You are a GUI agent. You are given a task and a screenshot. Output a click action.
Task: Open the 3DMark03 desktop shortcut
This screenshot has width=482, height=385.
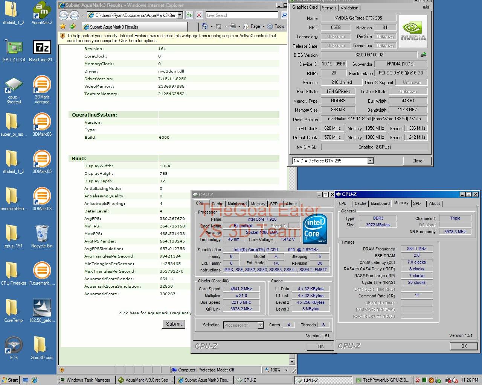point(42,199)
